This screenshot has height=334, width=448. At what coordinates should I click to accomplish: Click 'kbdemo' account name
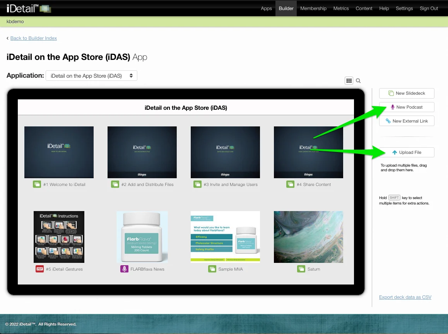(15, 22)
